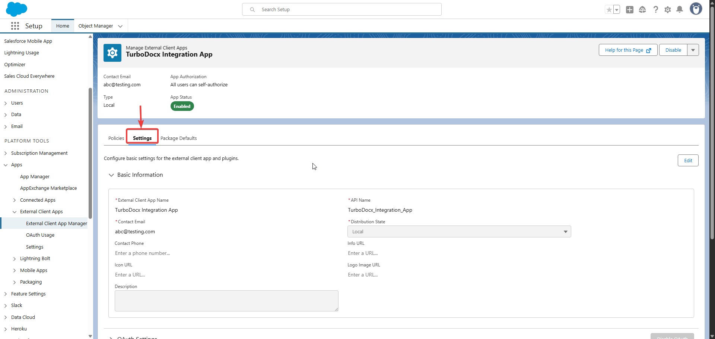Open the Object Manager dropdown chevron
This screenshot has width=715, height=339.
pos(120,26)
